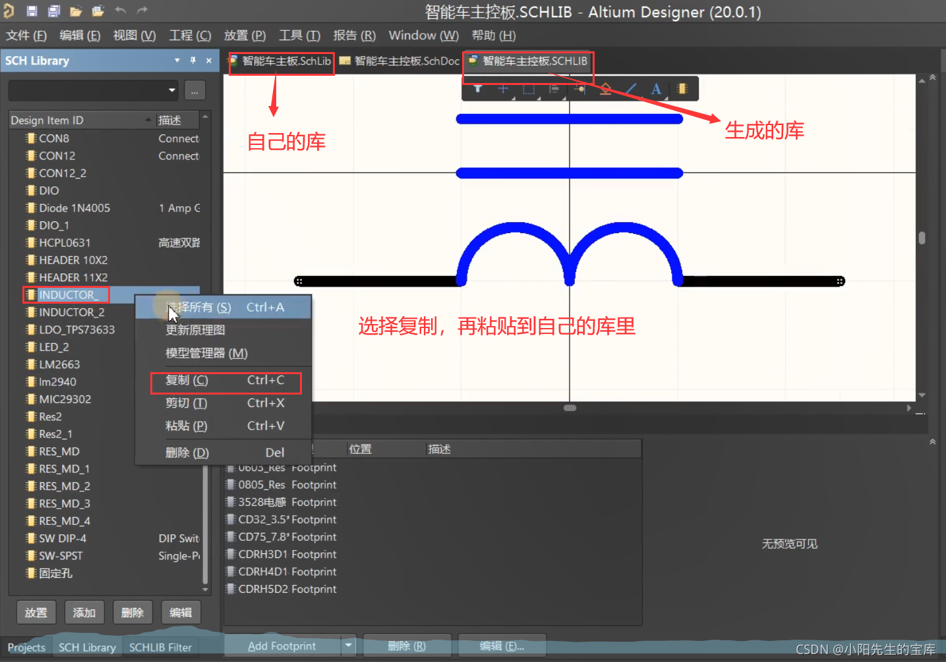Viewport: 946px width, 662px height.
Task: Select the IEEE symbol tool
Action: pyautogui.click(x=605, y=89)
